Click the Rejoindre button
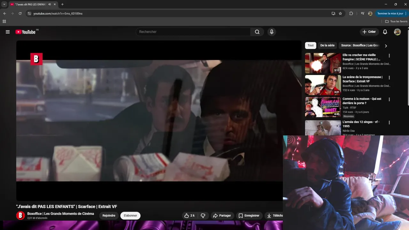The image size is (409, 230). point(109,216)
